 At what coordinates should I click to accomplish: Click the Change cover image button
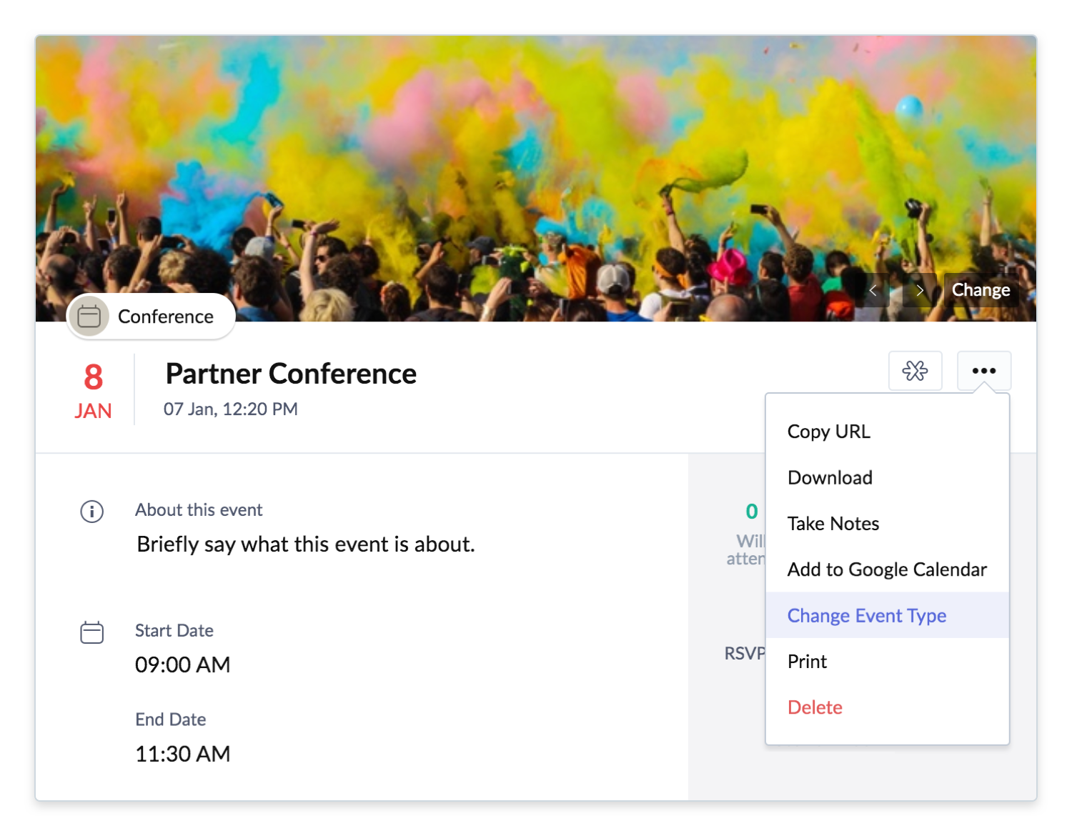coord(981,290)
